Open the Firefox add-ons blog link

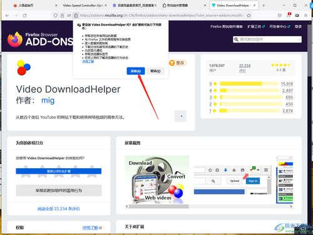pos(227,27)
